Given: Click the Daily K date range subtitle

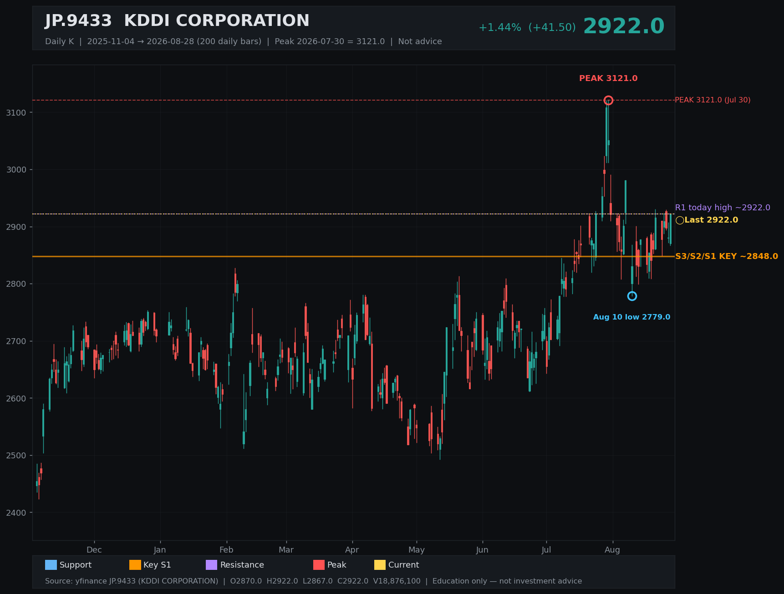Looking at the screenshot, I should [x=244, y=41].
